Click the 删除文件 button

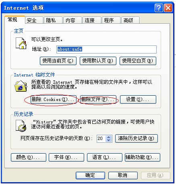pos(98,99)
